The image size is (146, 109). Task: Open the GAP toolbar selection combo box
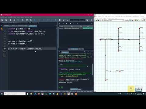point(116,20)
